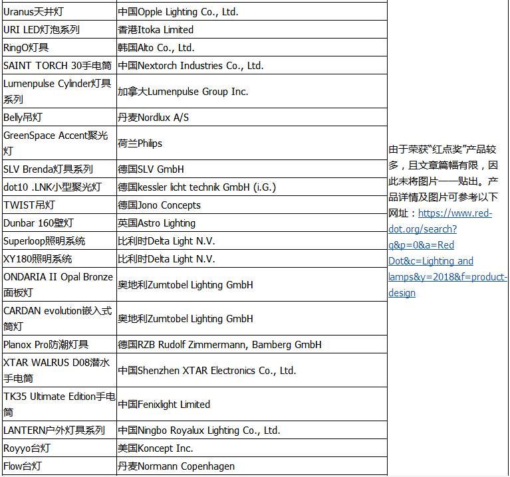Click '中国Shenzhen XTAR Electronics Co., Ltd.' cell
Screen dimensions: 510x477
pyautogui.click(x=252, y=370)
